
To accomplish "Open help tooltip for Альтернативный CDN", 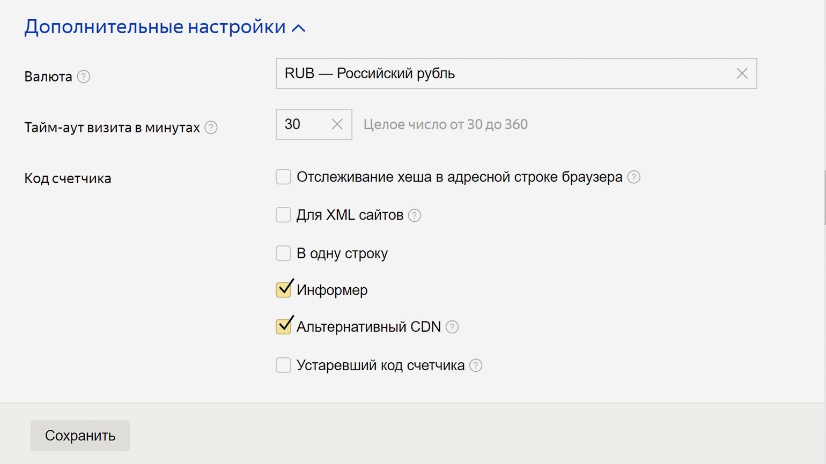I will tap(452, 327).
